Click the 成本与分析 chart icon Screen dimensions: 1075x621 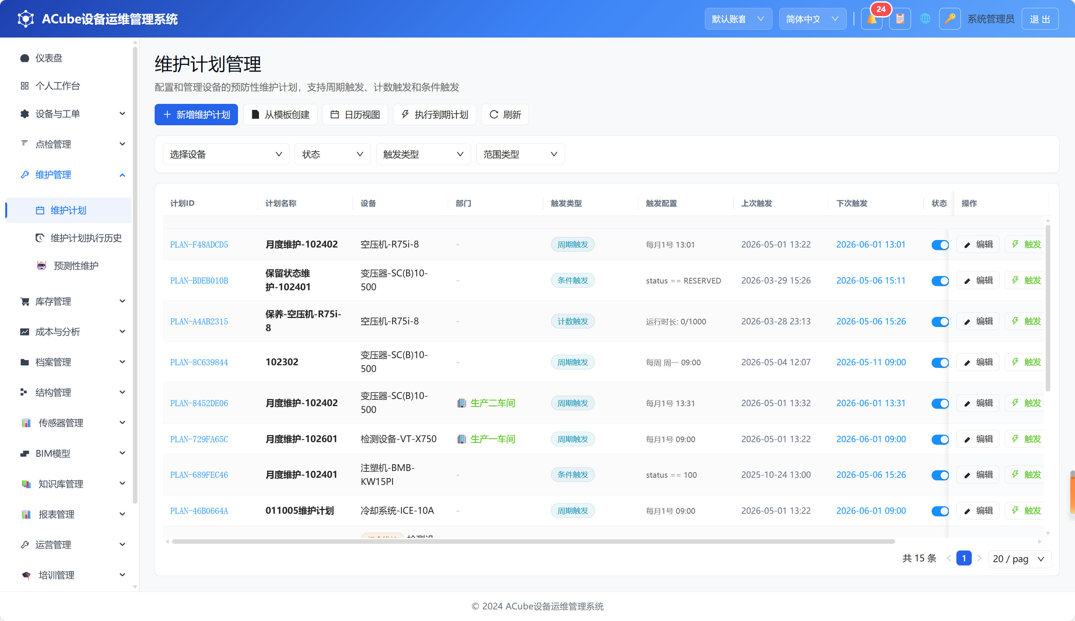[x=25, y=331]
